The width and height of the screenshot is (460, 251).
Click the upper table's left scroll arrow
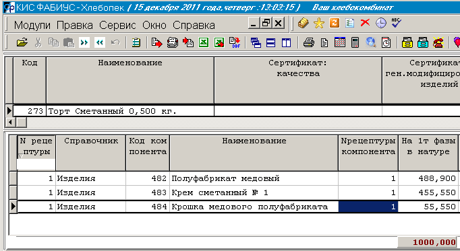pyautogui.click(x=10, y=122)
